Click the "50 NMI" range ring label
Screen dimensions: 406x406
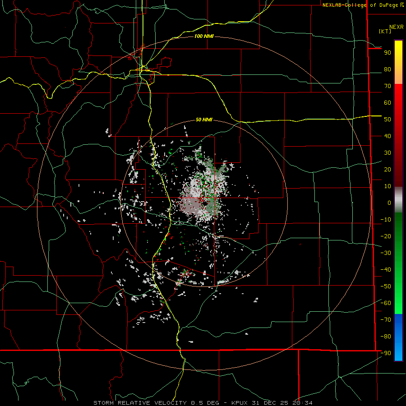204,120
